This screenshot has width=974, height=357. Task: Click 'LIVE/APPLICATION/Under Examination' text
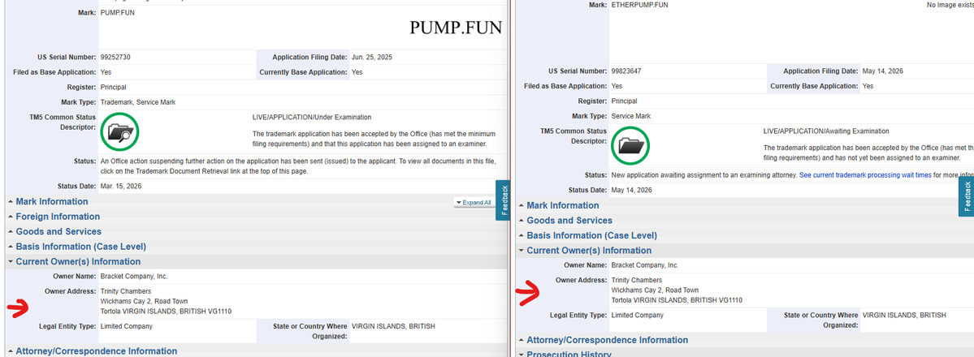(x=312, y=117)
